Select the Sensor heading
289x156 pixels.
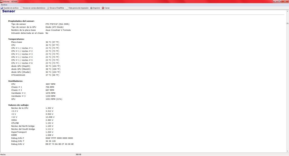(9, 11)
